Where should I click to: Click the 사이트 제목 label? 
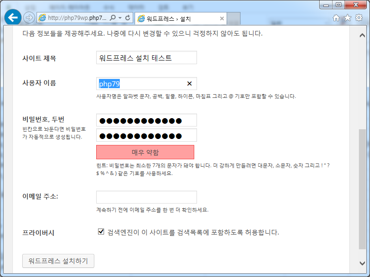tap(39, 58)
